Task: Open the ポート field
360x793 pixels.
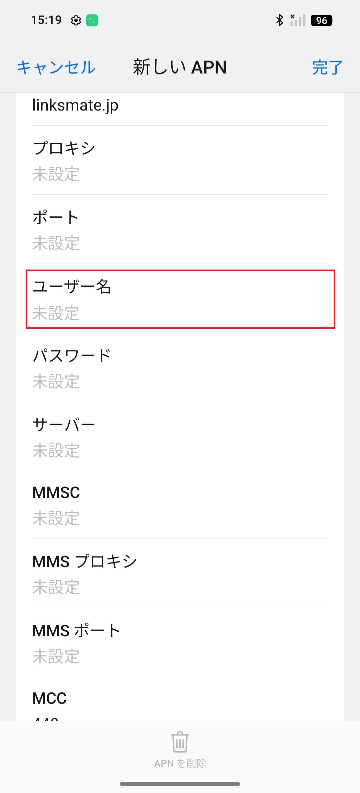Action: point(180,230)
